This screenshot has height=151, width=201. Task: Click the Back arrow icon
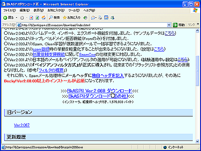(x=5, y=18)
